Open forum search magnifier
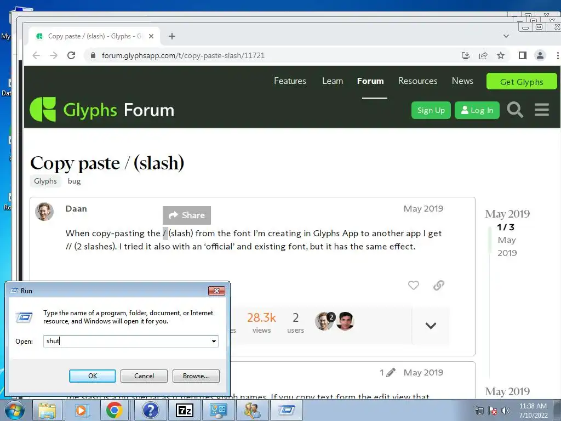The width and height of the screenshot is (561, 421). pyautogui.click(x=515, y=110)
